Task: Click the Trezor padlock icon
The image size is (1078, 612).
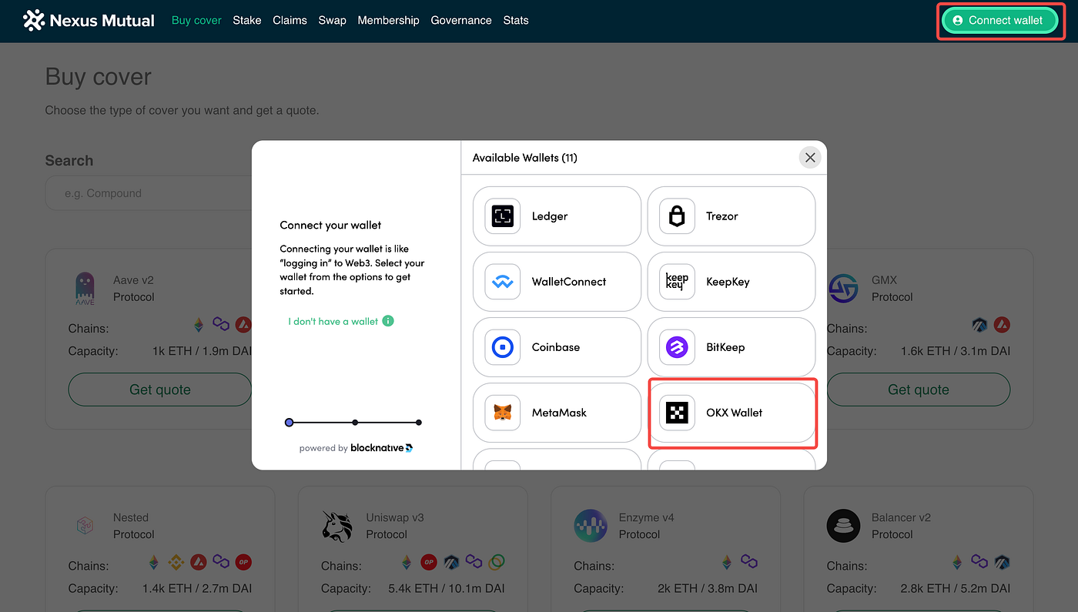Action: point(677,216)
